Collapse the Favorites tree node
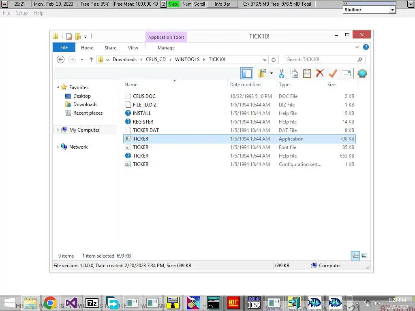The width and height of the screenshot is (415, 311). coord(58,87)
